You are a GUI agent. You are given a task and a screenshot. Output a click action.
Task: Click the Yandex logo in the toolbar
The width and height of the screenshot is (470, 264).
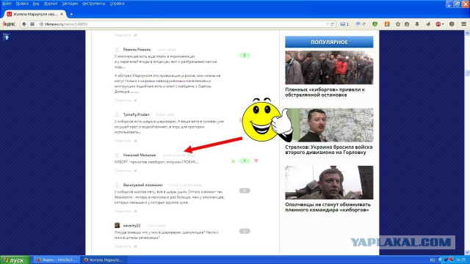[x=9, y=24]
